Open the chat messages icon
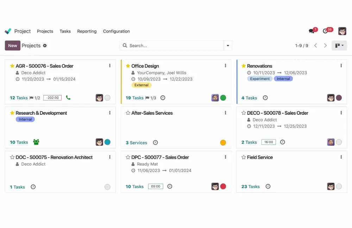This screenshot has height=228, width=352. 312,31
